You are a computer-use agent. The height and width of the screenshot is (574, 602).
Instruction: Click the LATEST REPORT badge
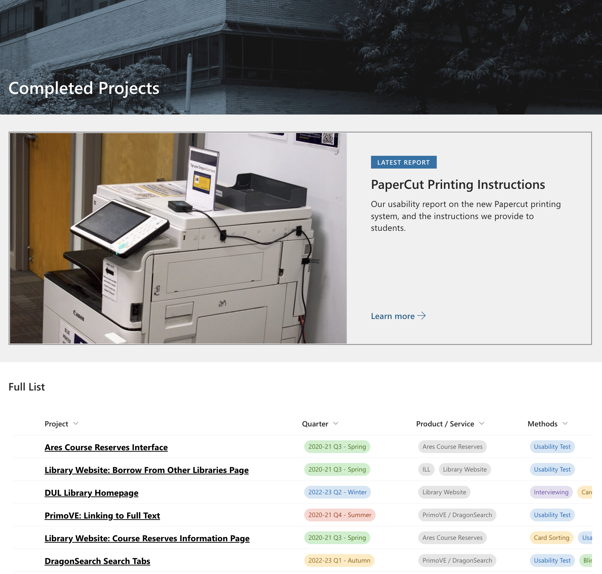[x=404, y=162]
